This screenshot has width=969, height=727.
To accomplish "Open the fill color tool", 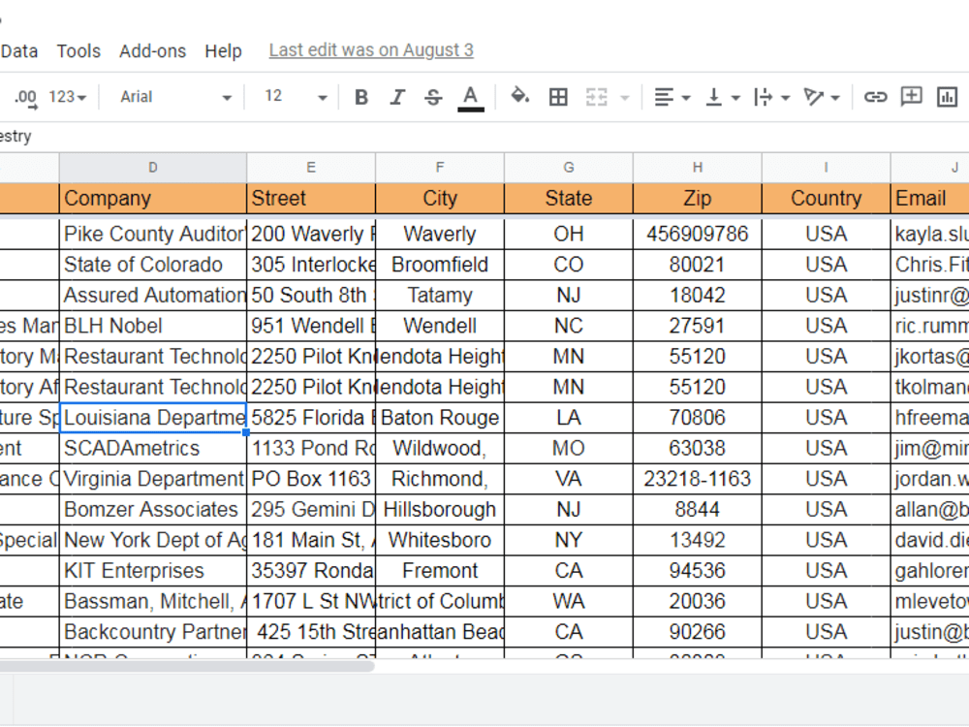I will (519, 96).
